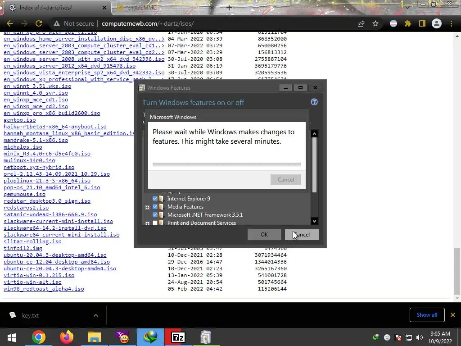Click the share page icon in address bar

(x=361, y=23)
